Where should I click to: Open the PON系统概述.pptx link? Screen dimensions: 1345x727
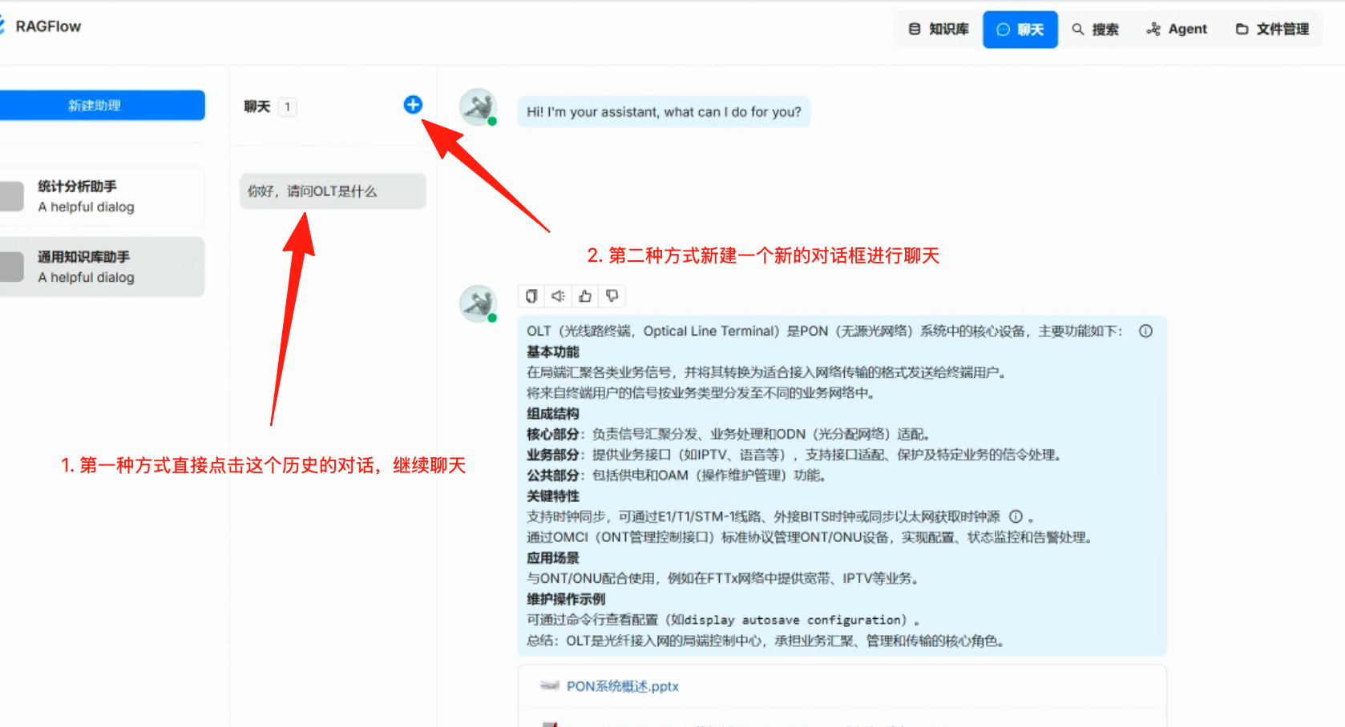tap(622, 686)
